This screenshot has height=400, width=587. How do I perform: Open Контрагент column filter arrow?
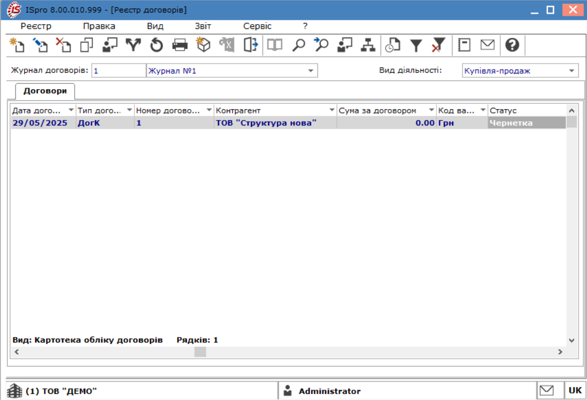point(332,110)
